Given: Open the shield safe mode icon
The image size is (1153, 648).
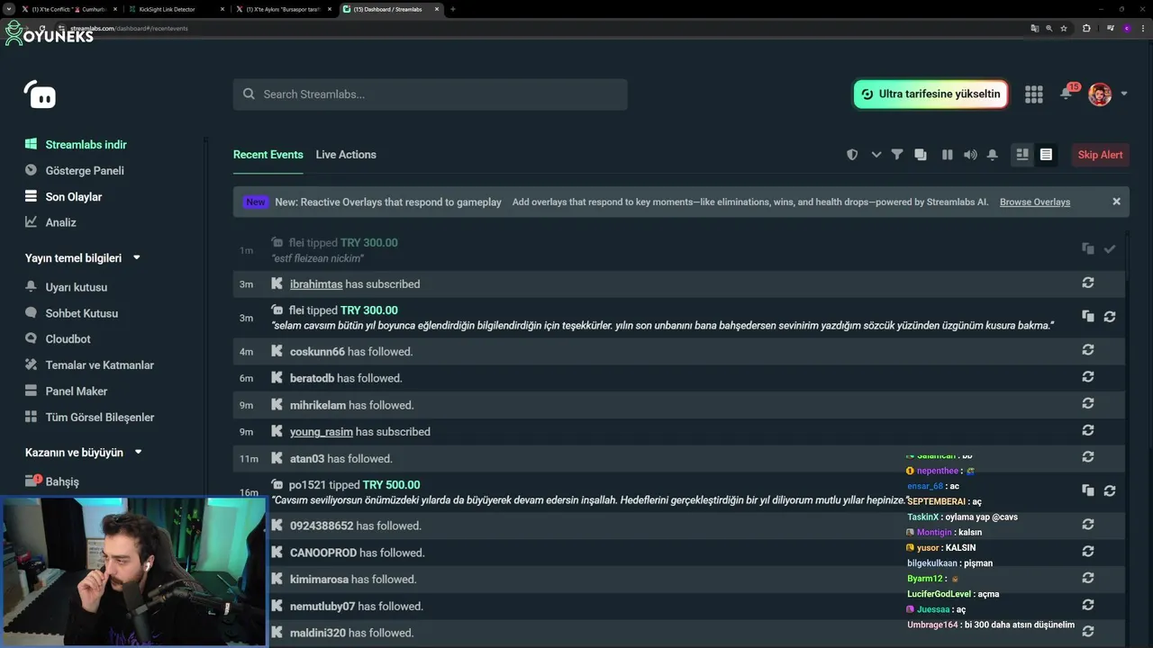Looking at the screenshot, I should coord(852,155).
